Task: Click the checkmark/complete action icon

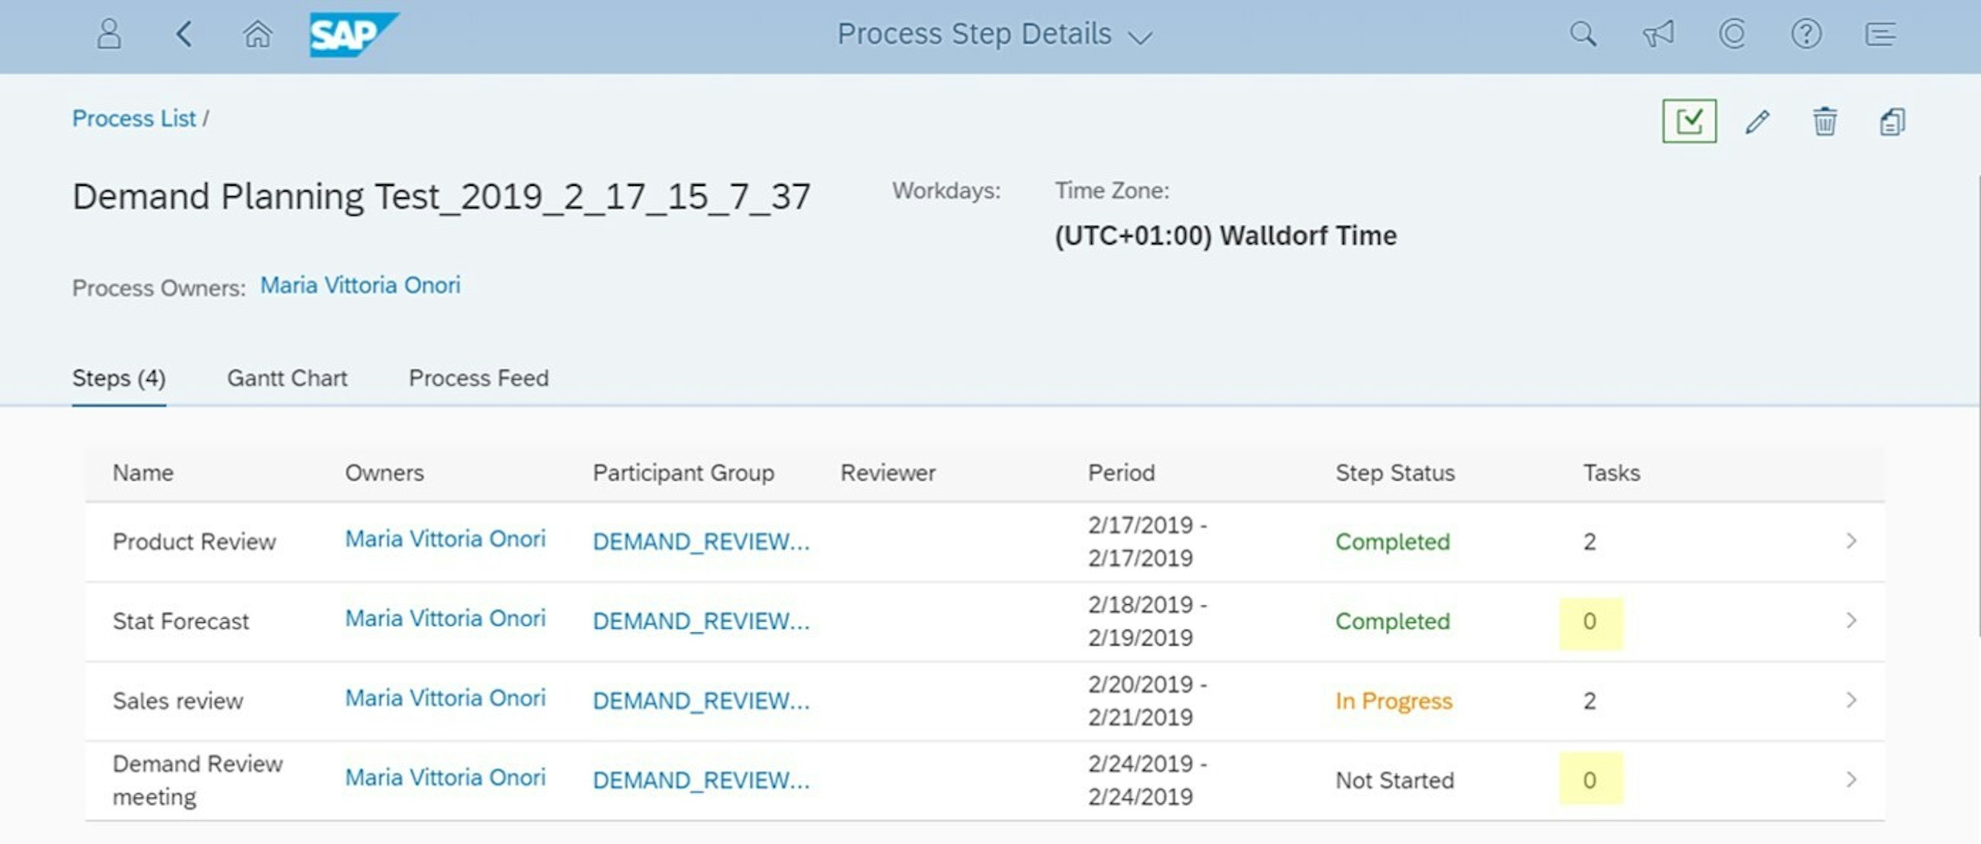Action: point(1688,121)
